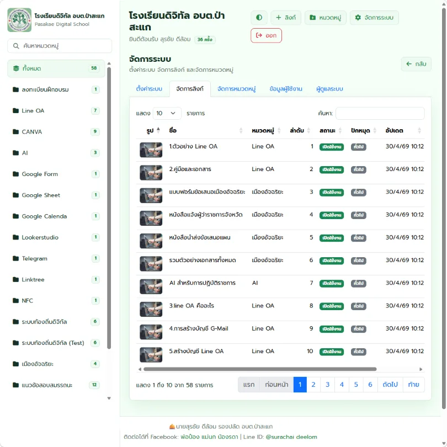Switch to the ตั้งค่าระบบ tab
Viewport: 447px width, 447px height.
point(149,89)
